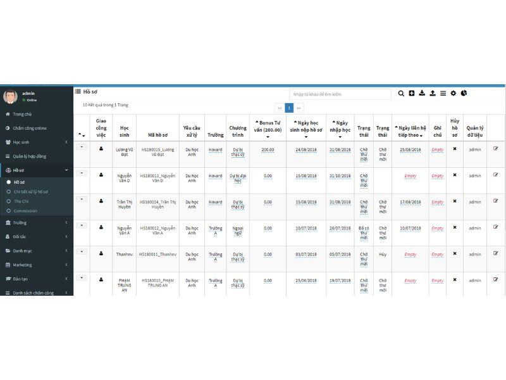Click the keyword search input field
This screenshot has height=380, width=506.
coord(340,94)
